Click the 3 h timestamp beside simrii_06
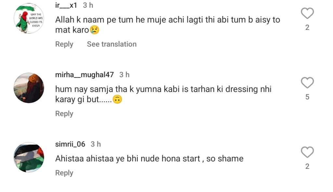Image resolution: width=333 pixels, height=192 pixels. pos(96,144)
